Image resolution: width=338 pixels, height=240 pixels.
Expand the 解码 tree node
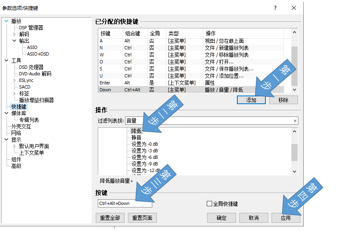(14, 35)
